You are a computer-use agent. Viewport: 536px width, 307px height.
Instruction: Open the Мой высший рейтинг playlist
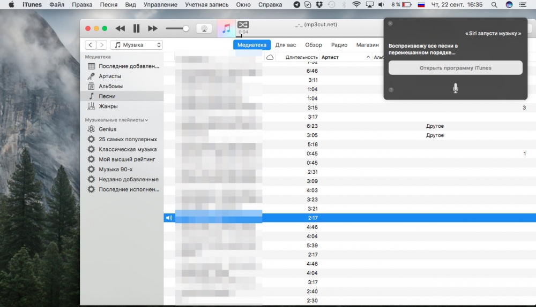(x=122, y=159)
